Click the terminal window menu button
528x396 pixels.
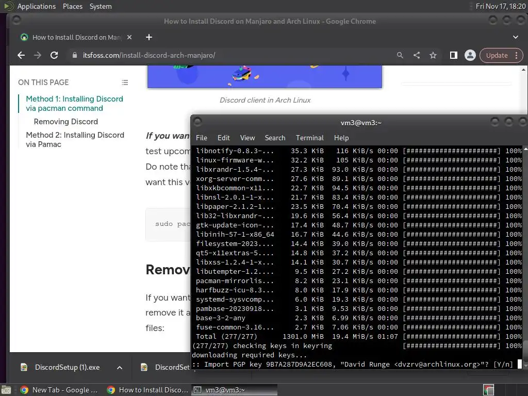197,121
